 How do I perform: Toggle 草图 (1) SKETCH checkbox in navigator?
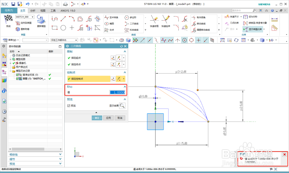18,79
